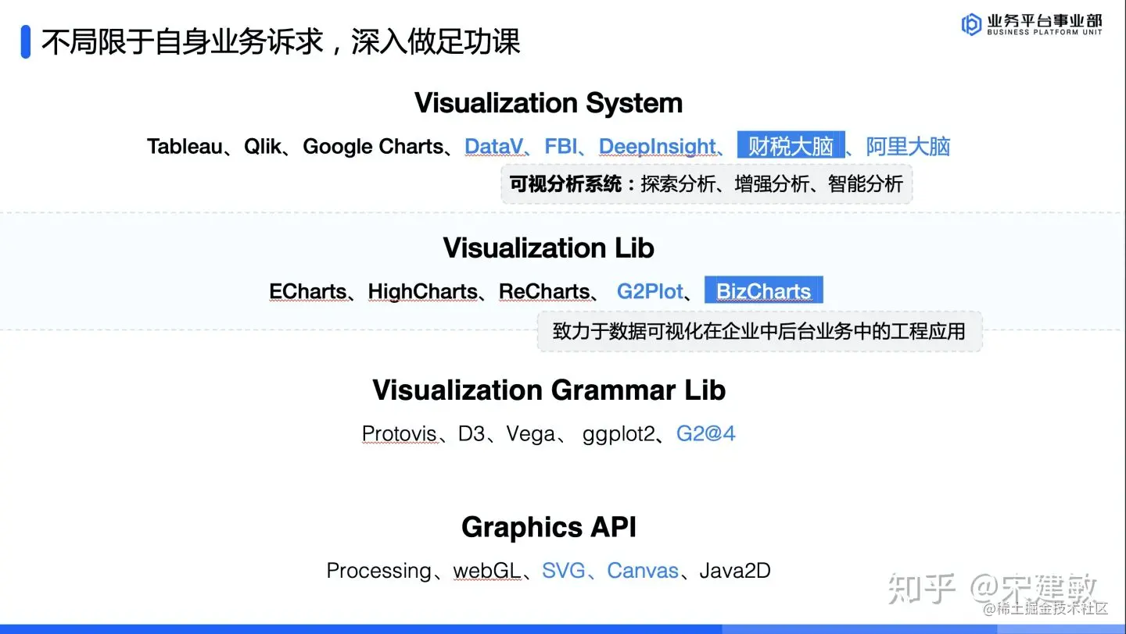Open the DeepInsight link
The height and width of the screenshot is (634, 1126).
pyautogui.click(x=658, y=146)
